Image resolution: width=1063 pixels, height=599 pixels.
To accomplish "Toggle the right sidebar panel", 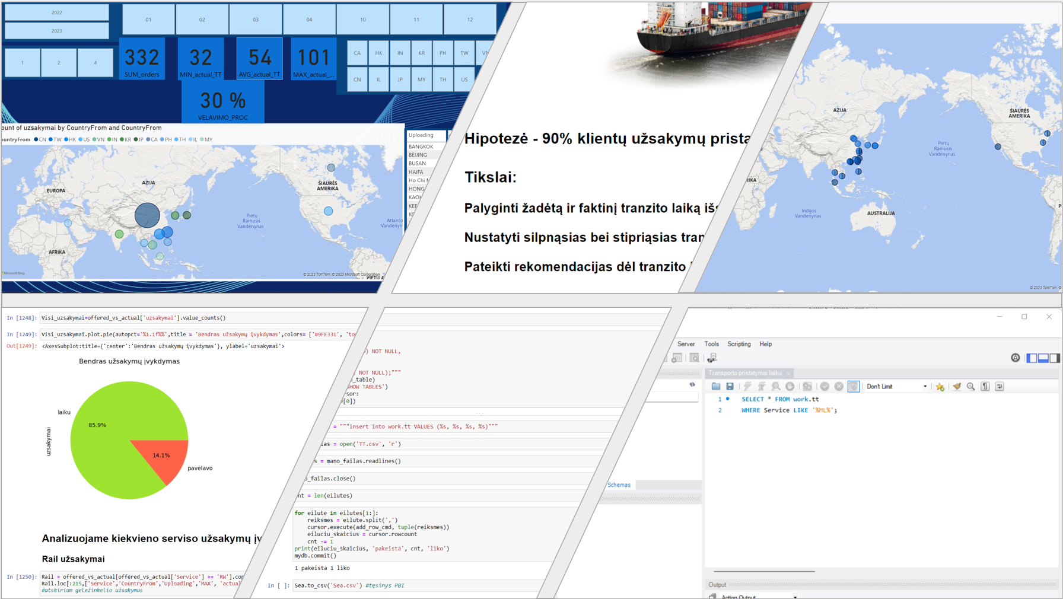I will point(1054,358).
